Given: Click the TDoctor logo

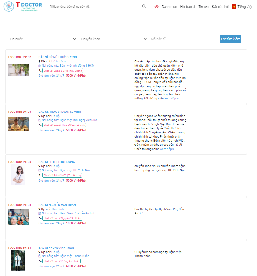Looking at the screenshot, I should [x=23, y=6].
